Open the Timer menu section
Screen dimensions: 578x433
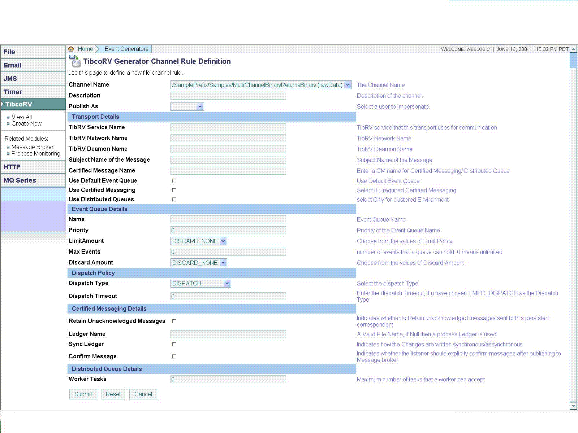coord(33,92)
